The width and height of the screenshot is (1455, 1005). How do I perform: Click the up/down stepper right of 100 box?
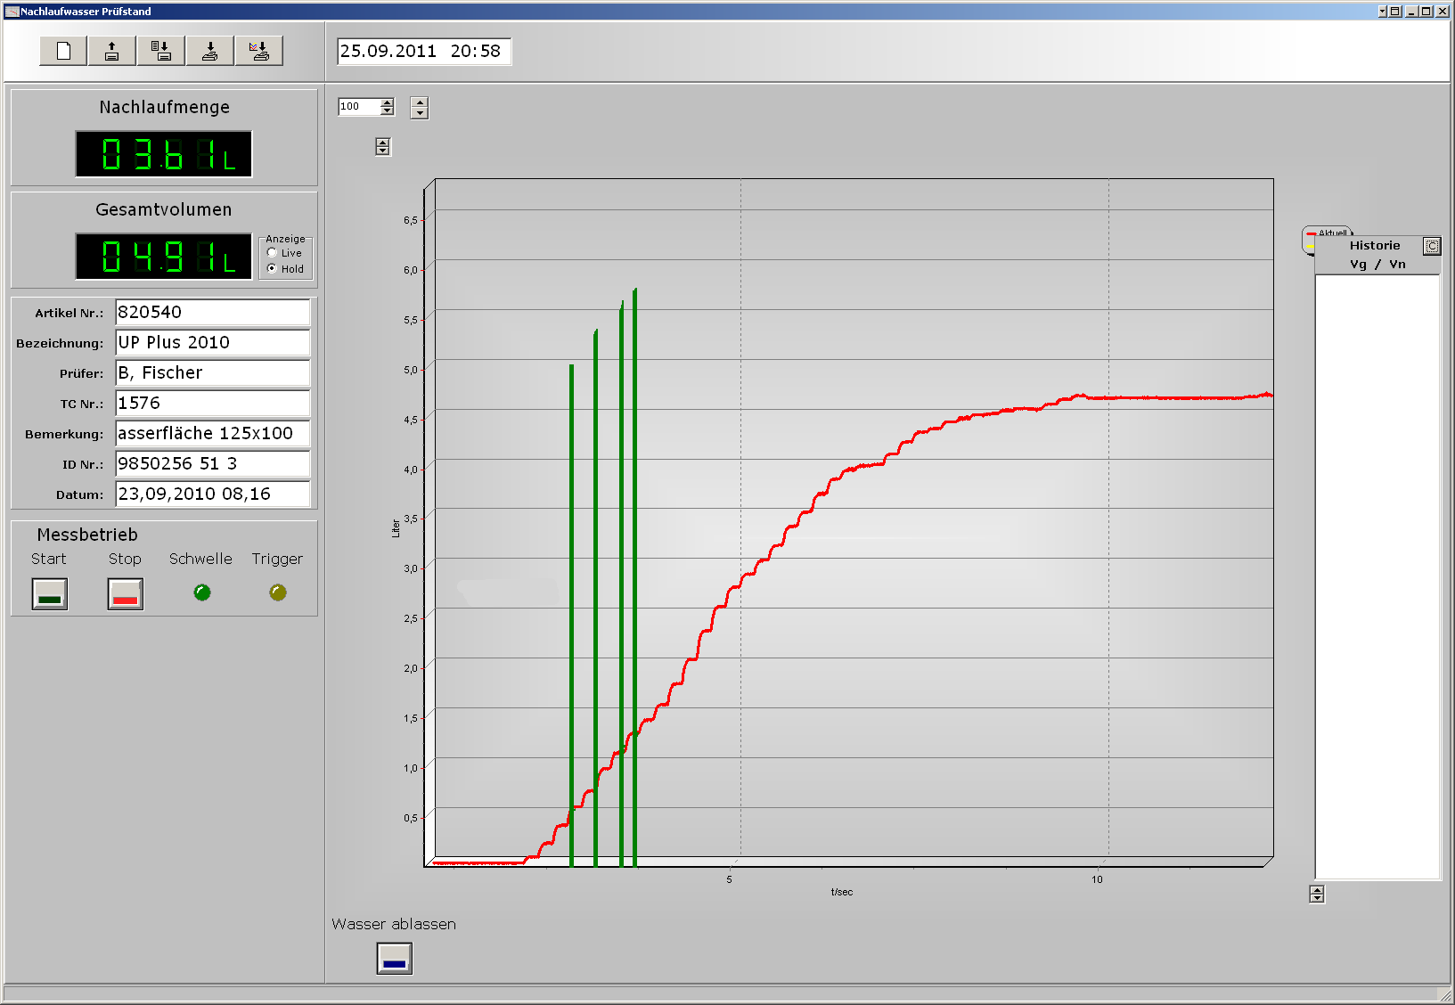coord(420,108)
